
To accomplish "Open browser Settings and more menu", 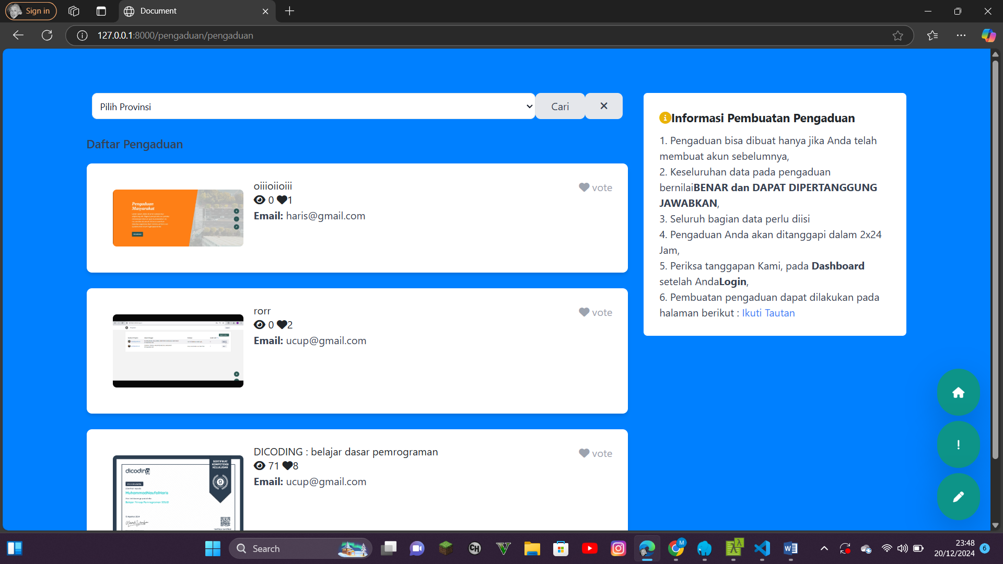I will point(961,36).
